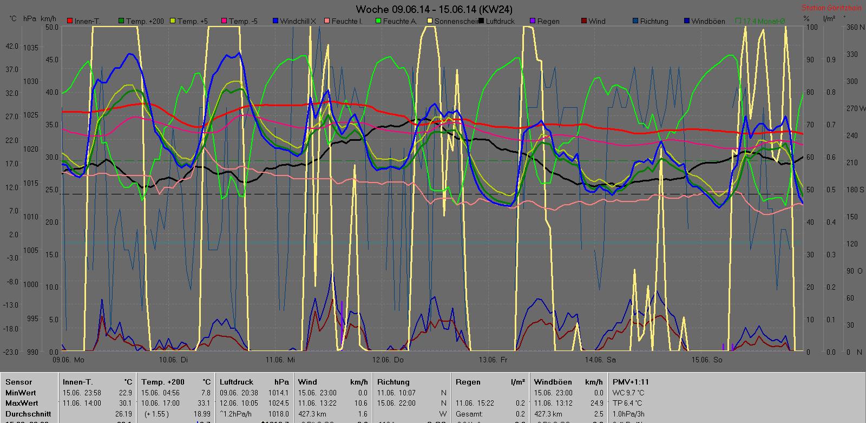Click the purple Regen legend marker
This screenshot has height=423, width=866.
point(533,21)
